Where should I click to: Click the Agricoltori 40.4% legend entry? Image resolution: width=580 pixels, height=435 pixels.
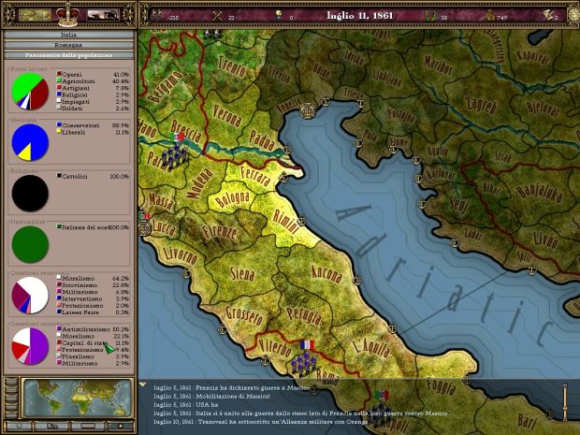[x=93, y=81]
